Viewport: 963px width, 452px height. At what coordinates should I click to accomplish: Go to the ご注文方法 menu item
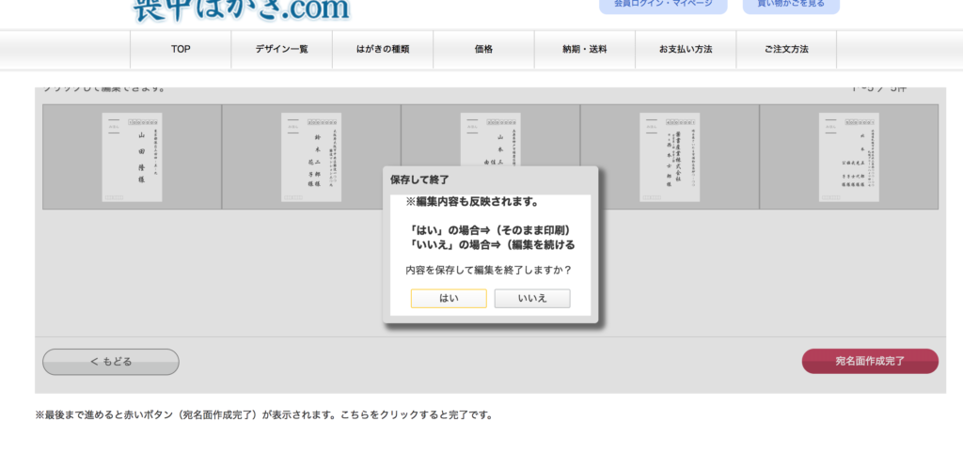pos(786,49)
